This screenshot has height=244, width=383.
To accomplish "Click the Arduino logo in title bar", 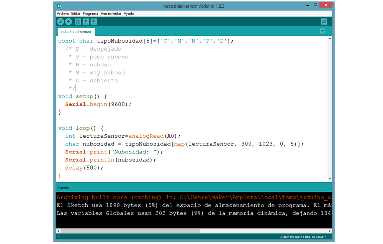I will [x=59, y=6].
